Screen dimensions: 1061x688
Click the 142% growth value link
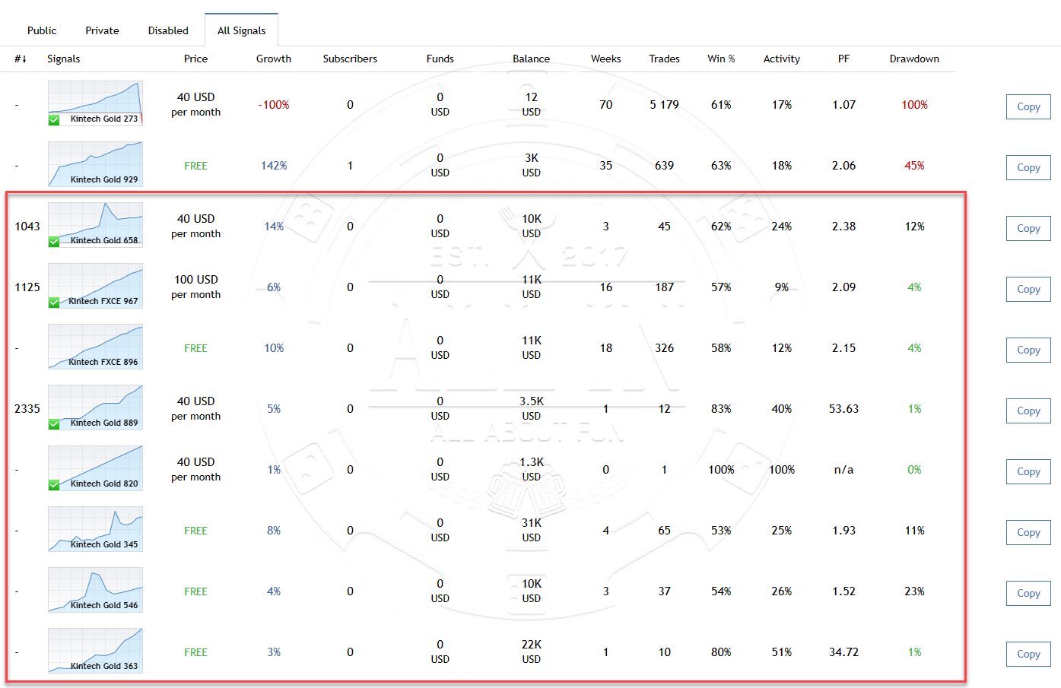pos(274,166)
